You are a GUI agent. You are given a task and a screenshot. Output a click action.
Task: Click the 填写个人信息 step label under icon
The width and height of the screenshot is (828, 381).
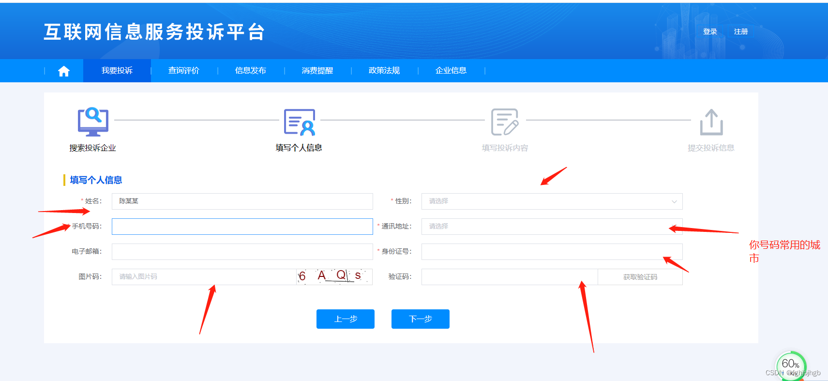point(299,148)
